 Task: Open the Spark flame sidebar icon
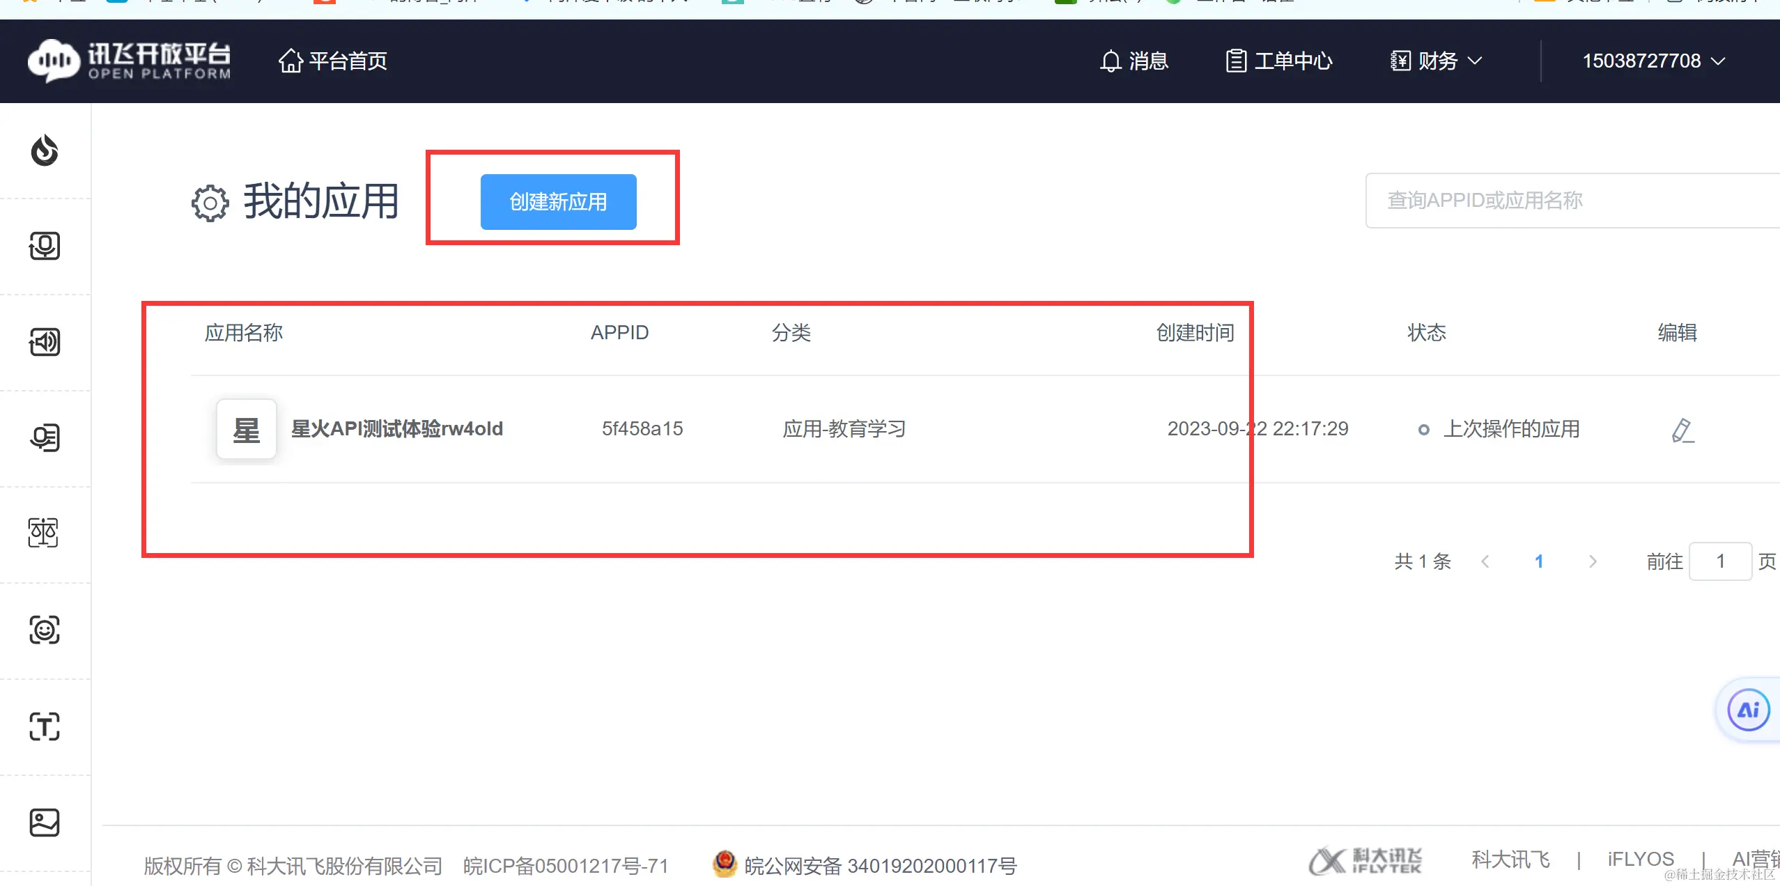45,150
